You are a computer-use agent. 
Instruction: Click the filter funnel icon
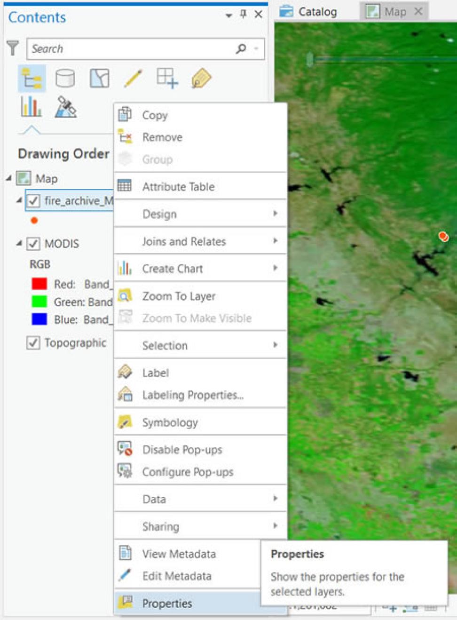pyautogui.click(x=13, y=48)
